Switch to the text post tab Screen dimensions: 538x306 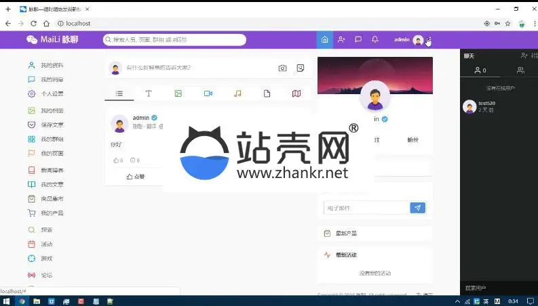point(149,93)
